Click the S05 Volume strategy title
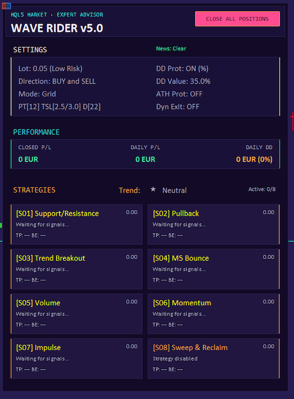The width and height of the screenshot is (294, 399). pyautogui.click(x=38, y=303)
